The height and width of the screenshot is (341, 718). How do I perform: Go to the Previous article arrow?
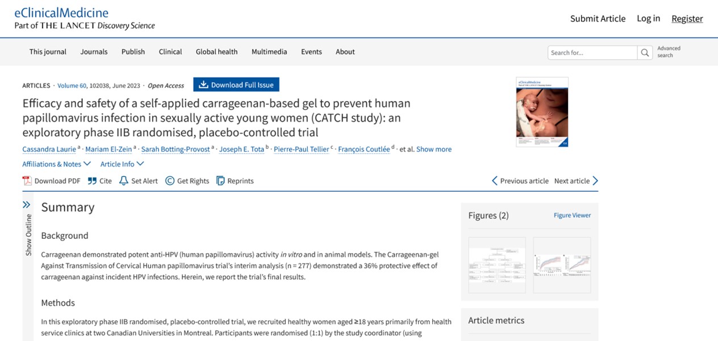coord(494,181)
